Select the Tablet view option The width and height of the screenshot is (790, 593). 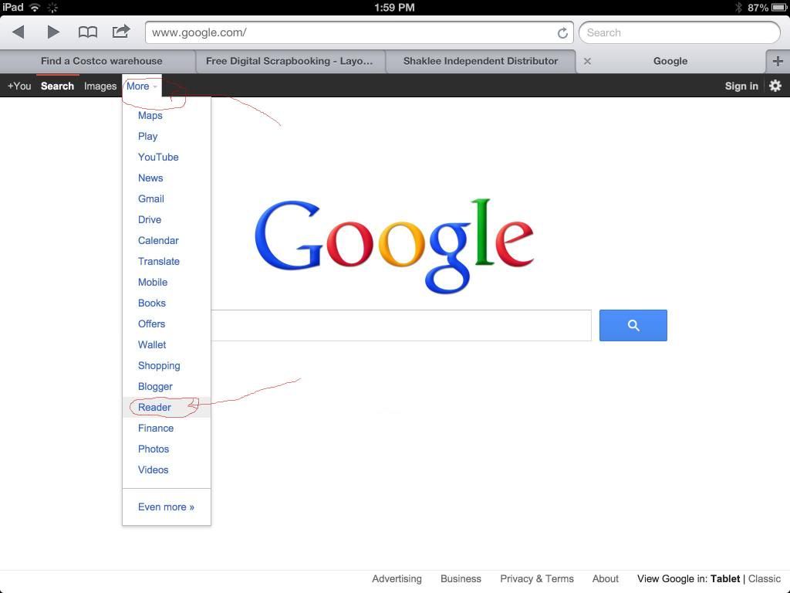[x=725, y=579]
